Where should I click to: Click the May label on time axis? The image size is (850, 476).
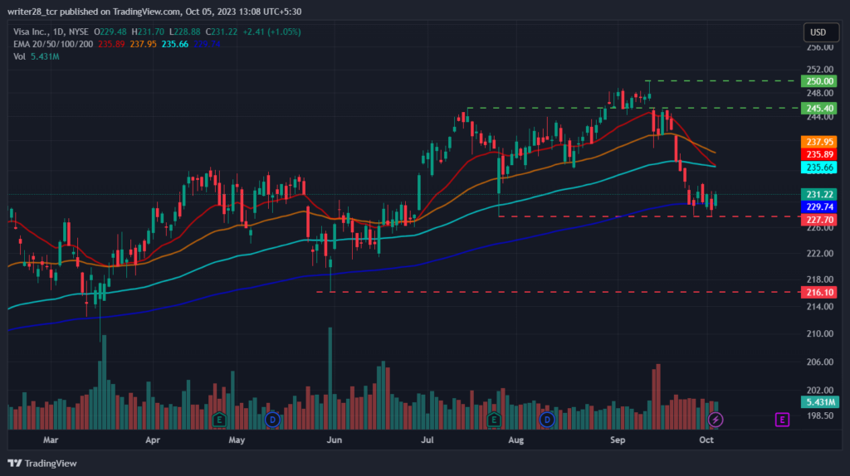point(237,440)
